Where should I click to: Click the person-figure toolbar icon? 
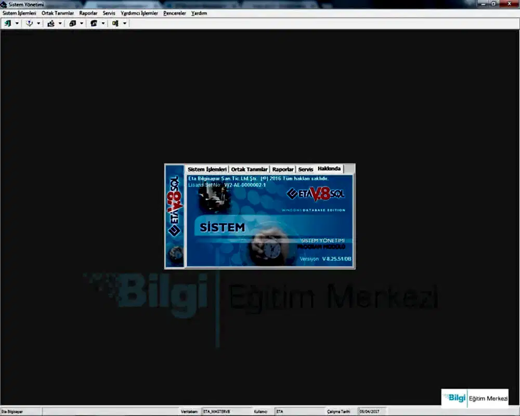[x=51, y=23]
